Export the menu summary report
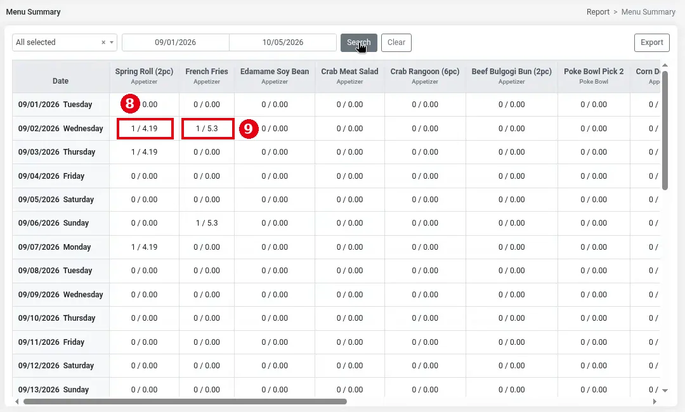 652,42
